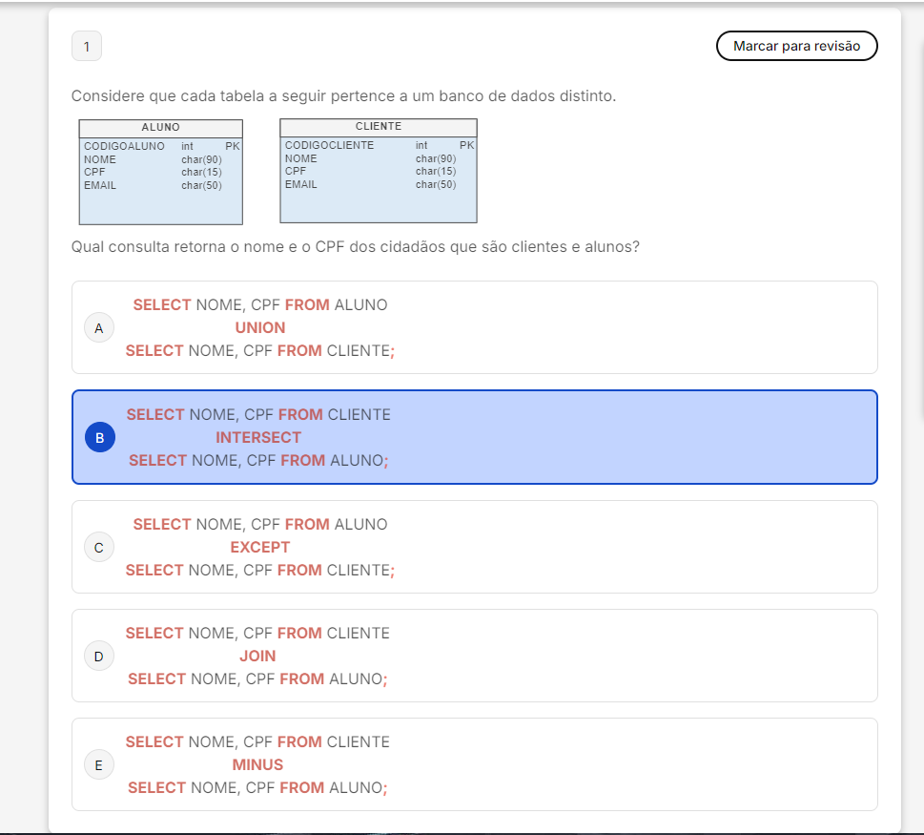The width and height of the screenshot is (924, 835).
Task: Click the EXCEPT keyword in answer C
Action: 259,548
